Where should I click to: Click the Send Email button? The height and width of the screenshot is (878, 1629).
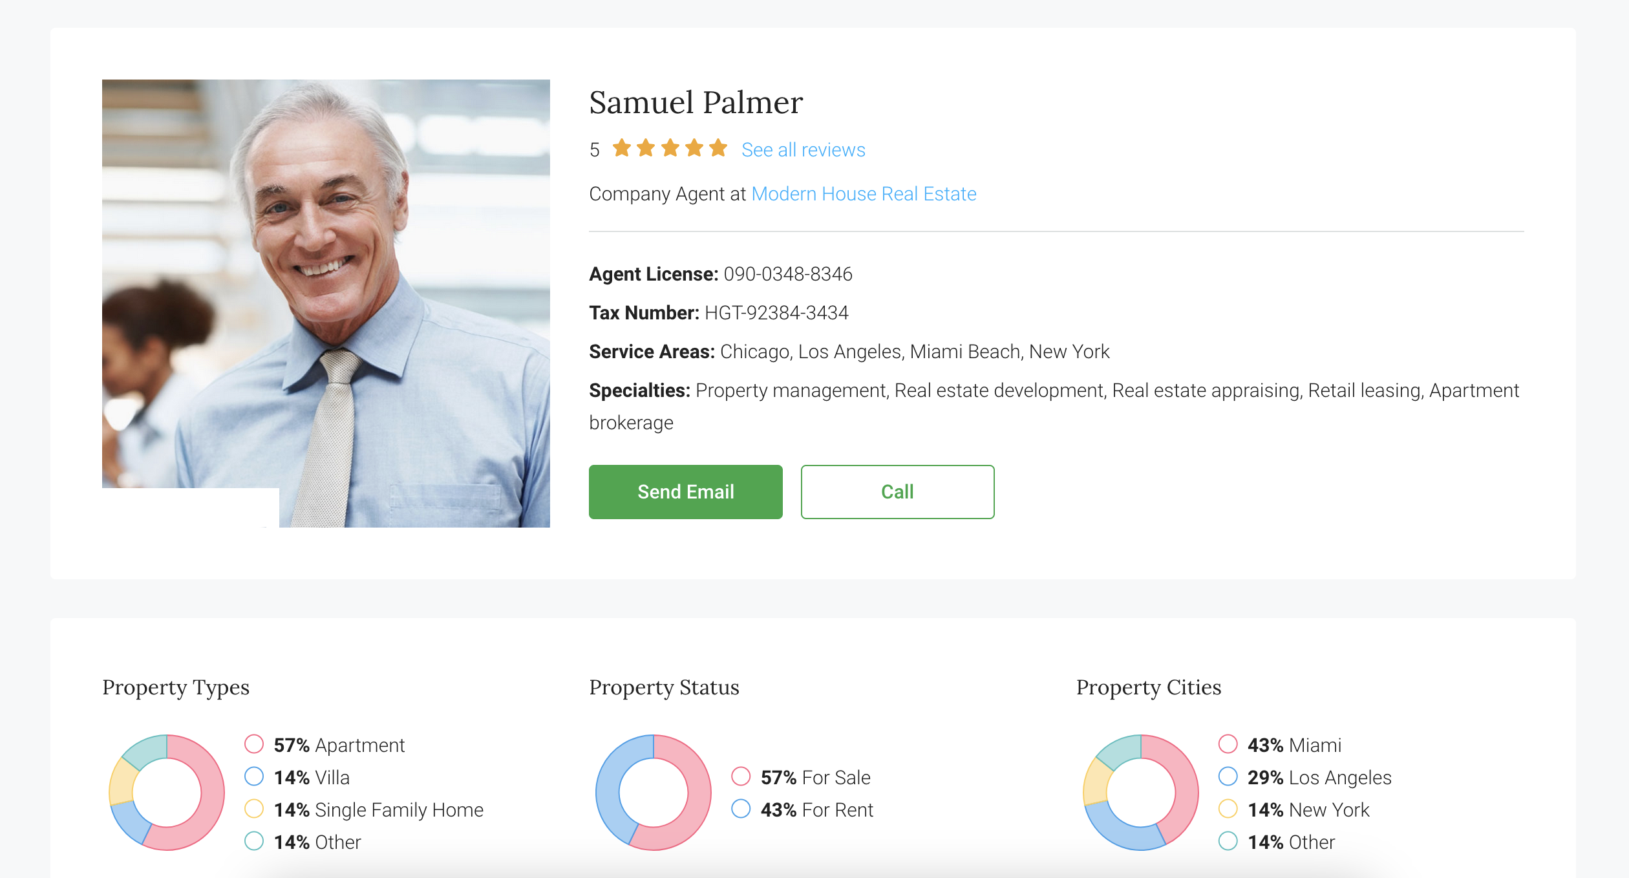point(685,492)
